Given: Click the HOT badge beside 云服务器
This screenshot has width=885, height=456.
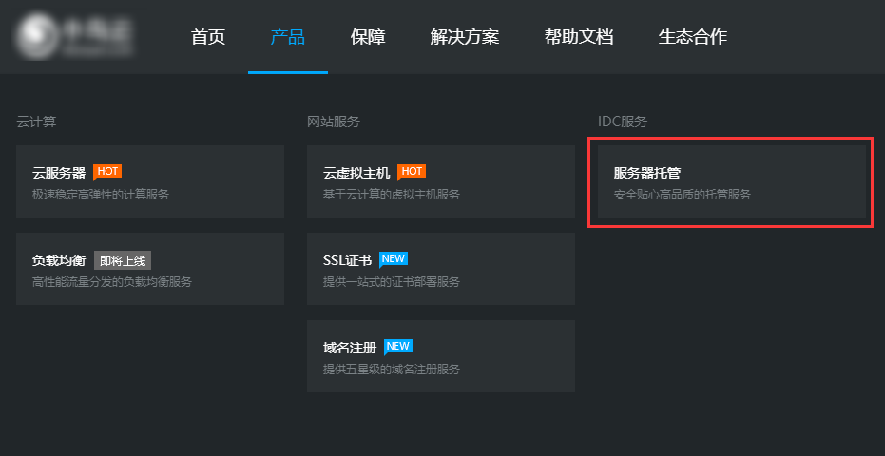Looking at the screenshot, I should [107, 172].
